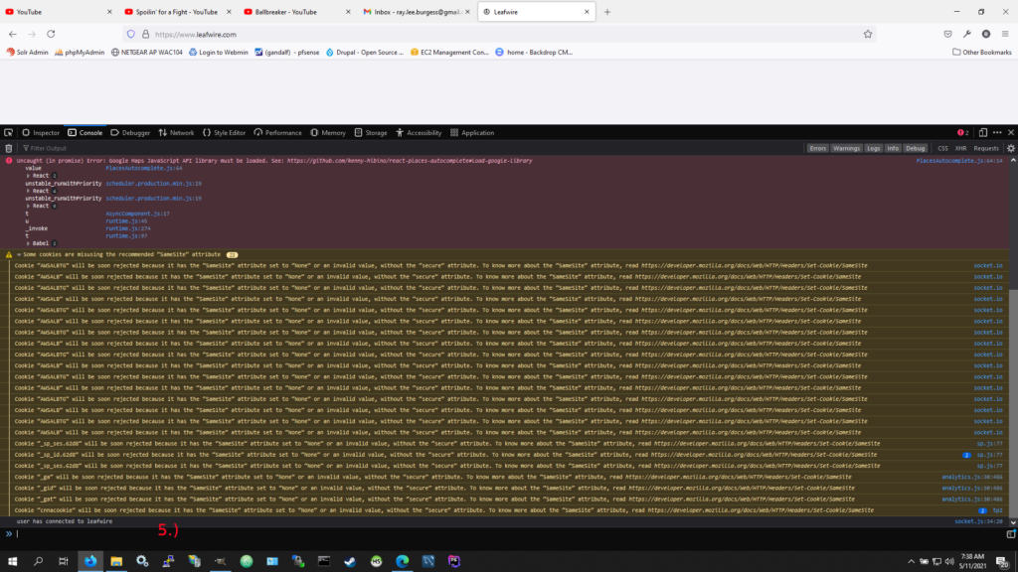This screenshot has width=1018, height=572.
Task: Open the Firefox hamburger menu
Action: (1005, 34)
